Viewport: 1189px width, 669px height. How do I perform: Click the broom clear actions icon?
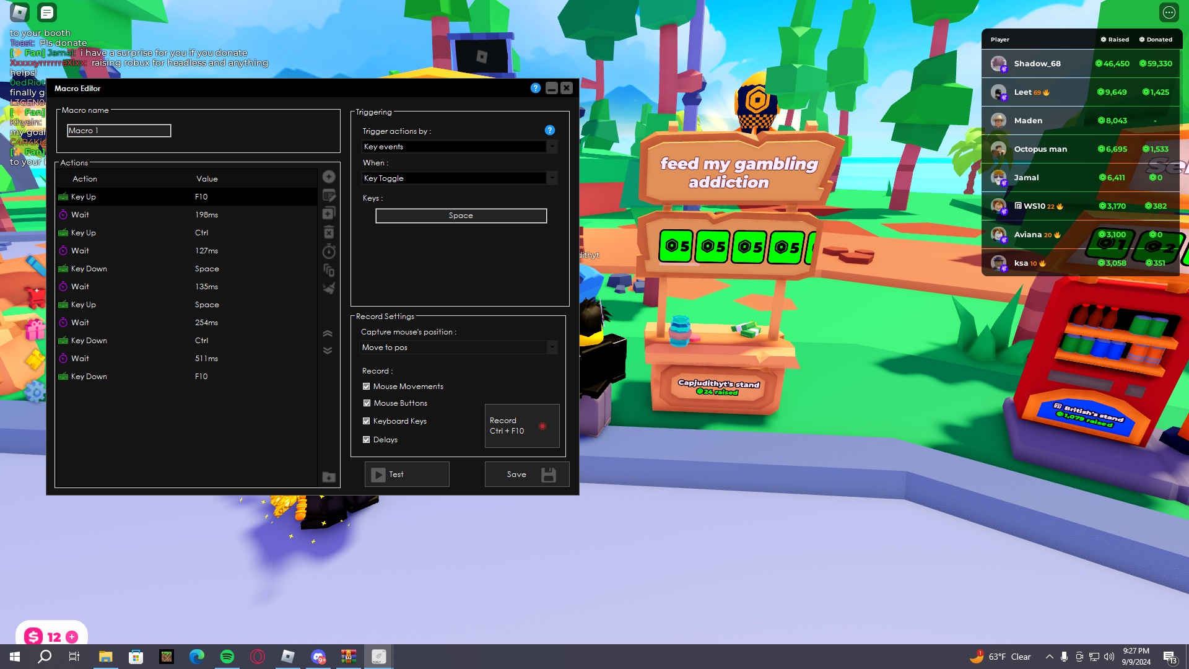point(329,288)
